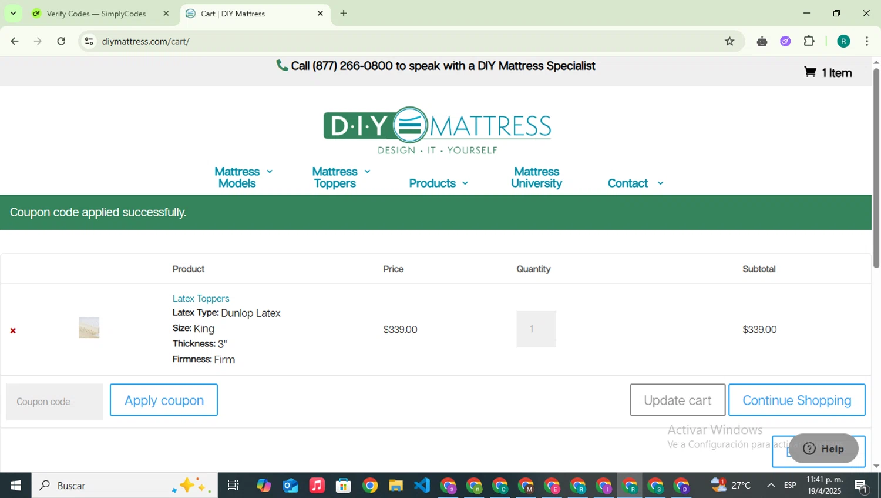Viewport: 881px width, 498px height.
Task: Click the Latex Toppers product thumbnail
Action: [89, 328]
